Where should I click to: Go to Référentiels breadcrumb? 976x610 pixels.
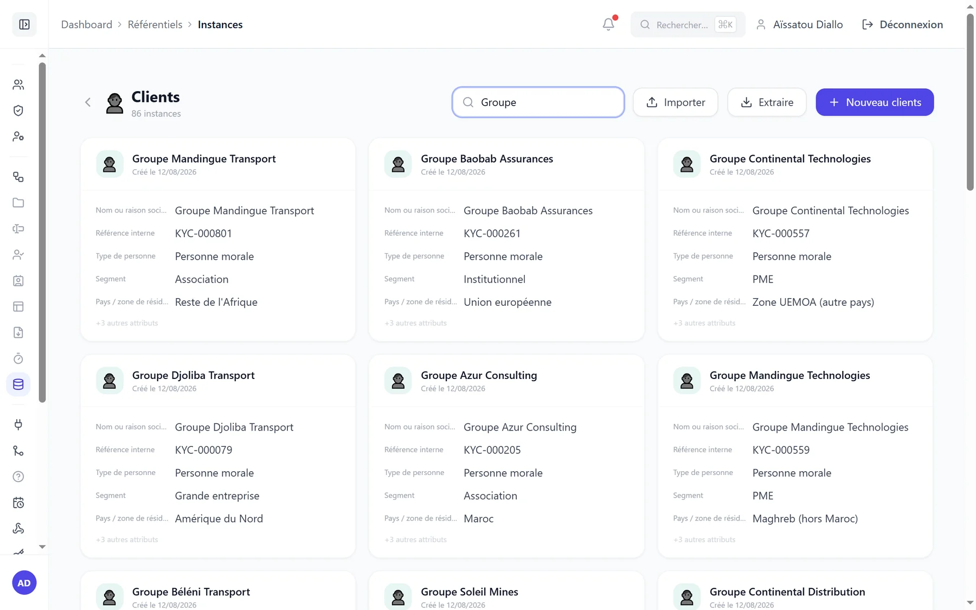155,24
